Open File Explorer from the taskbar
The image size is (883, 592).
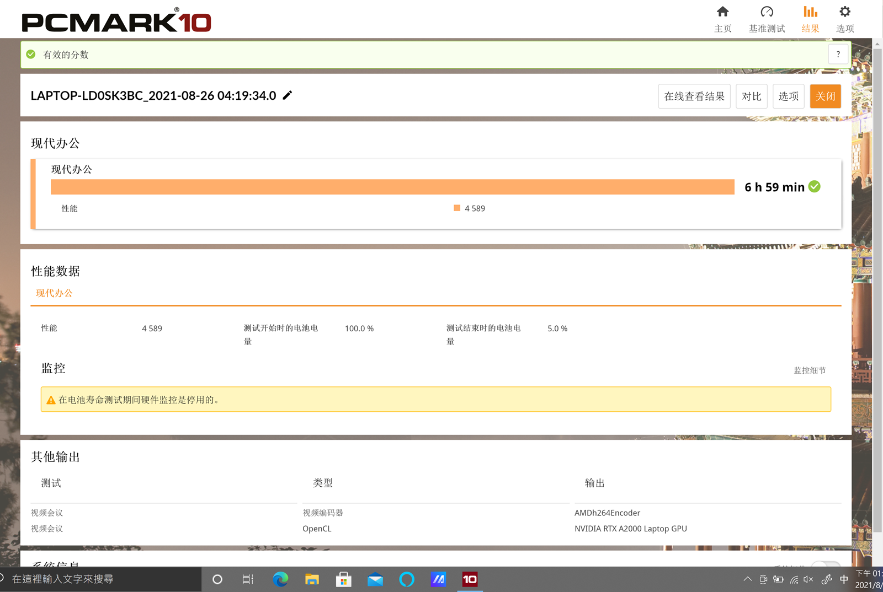click(312, 579)
